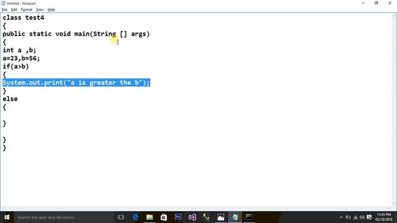
Task: Click highlighted System.out.print line
Action: pyautogui.click(x=76, y=82)
